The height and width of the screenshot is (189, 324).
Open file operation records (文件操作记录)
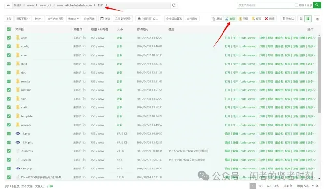[123, 19]
